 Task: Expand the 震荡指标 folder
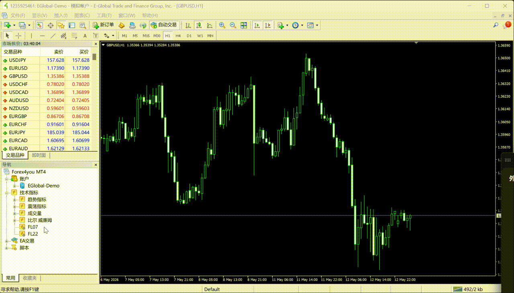pyautogui.click(x=14, y=206)
